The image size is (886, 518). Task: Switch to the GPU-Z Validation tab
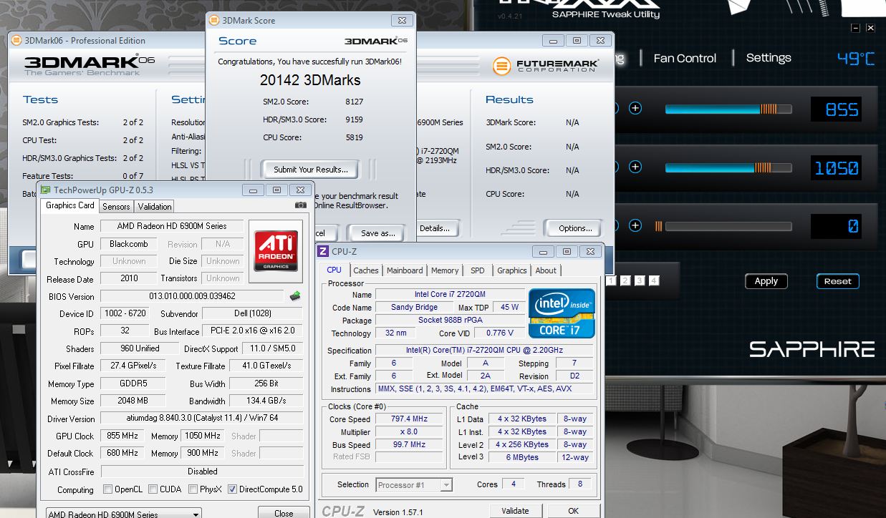(155, 206)
